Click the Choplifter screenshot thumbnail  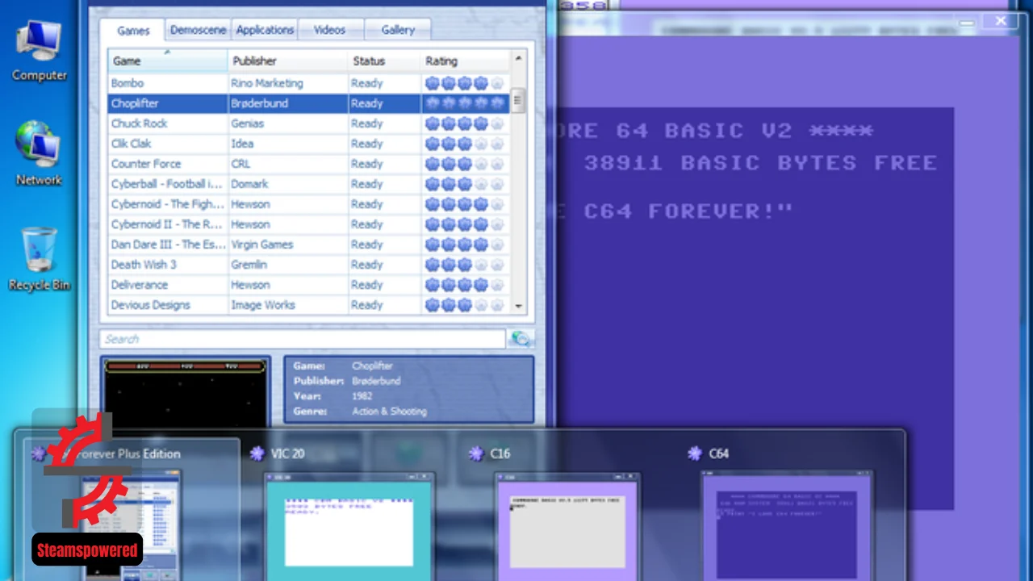point(185,392)
